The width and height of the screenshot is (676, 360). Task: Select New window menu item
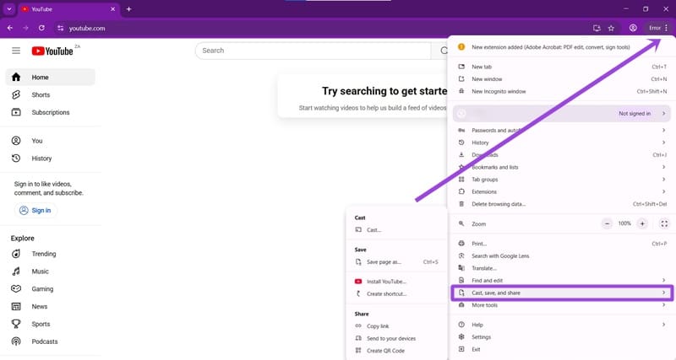(x=562, y=79)
